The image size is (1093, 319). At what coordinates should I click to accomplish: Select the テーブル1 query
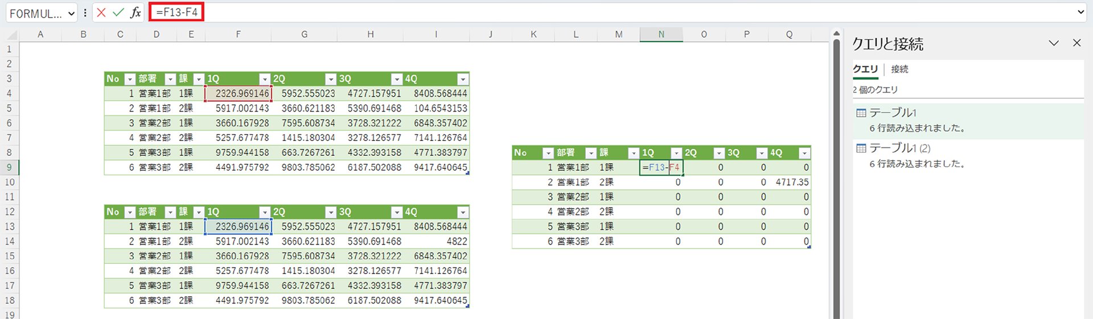[x=968, y=120]
